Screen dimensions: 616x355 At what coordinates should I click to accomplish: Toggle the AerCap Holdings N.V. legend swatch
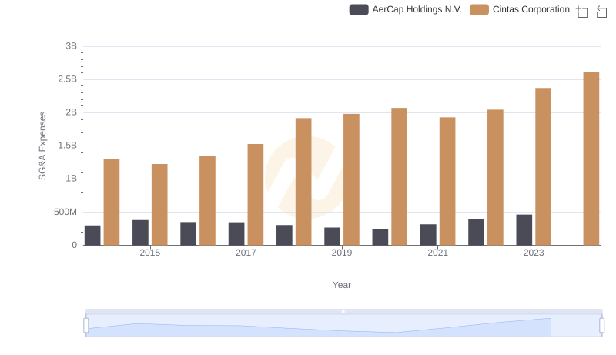tap(359, 10)
